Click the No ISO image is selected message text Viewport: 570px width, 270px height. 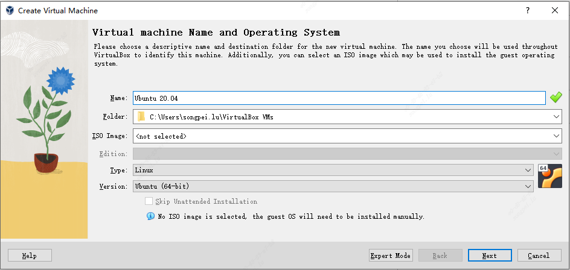click(291, 216)
